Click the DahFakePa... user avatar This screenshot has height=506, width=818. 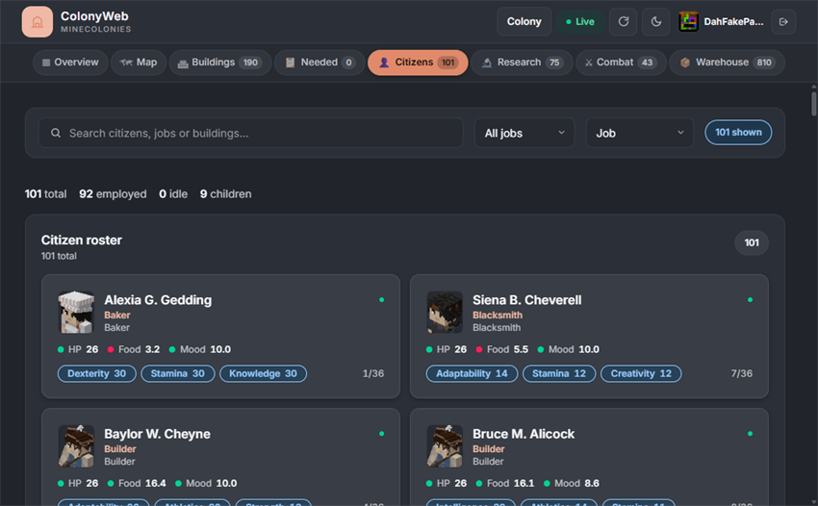[688, 21]
